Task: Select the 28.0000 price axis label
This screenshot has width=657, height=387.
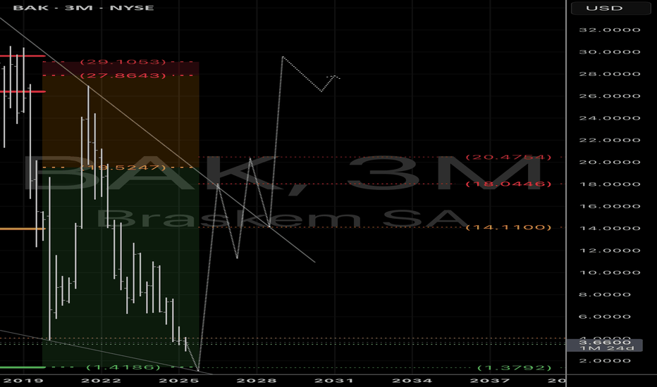Action: tap(610, 74)
